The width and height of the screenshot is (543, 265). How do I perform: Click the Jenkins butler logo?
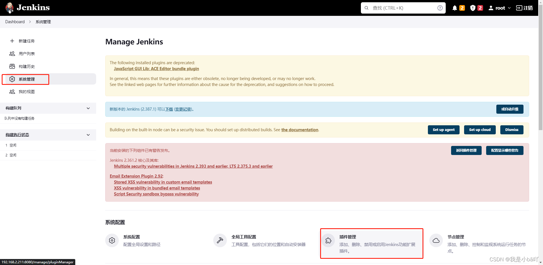click(9, 8)
